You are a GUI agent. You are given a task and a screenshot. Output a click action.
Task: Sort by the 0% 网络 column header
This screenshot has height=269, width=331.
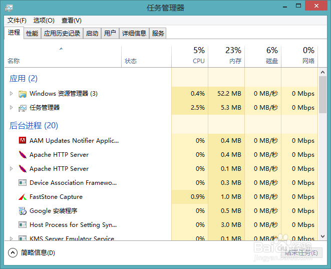299,57
